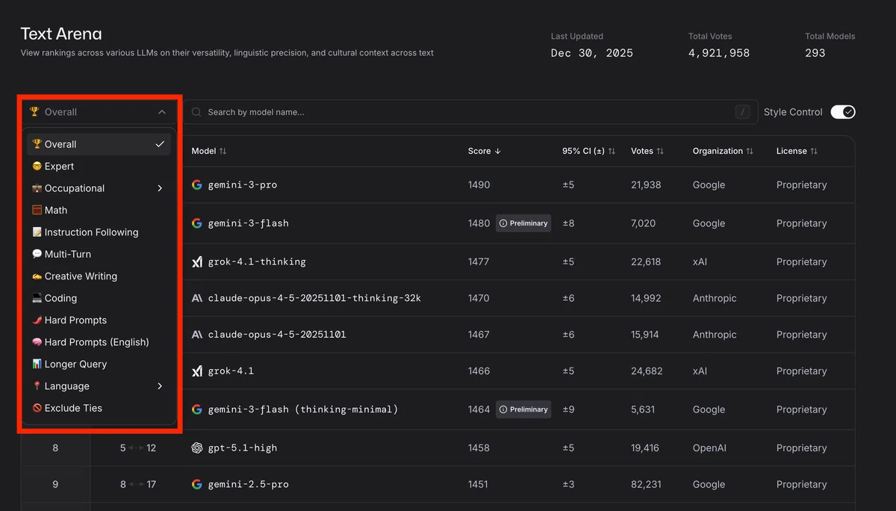This screenshot has height=511, width=896.
Task: Select the Overall menu option
Action: [99, 144]
